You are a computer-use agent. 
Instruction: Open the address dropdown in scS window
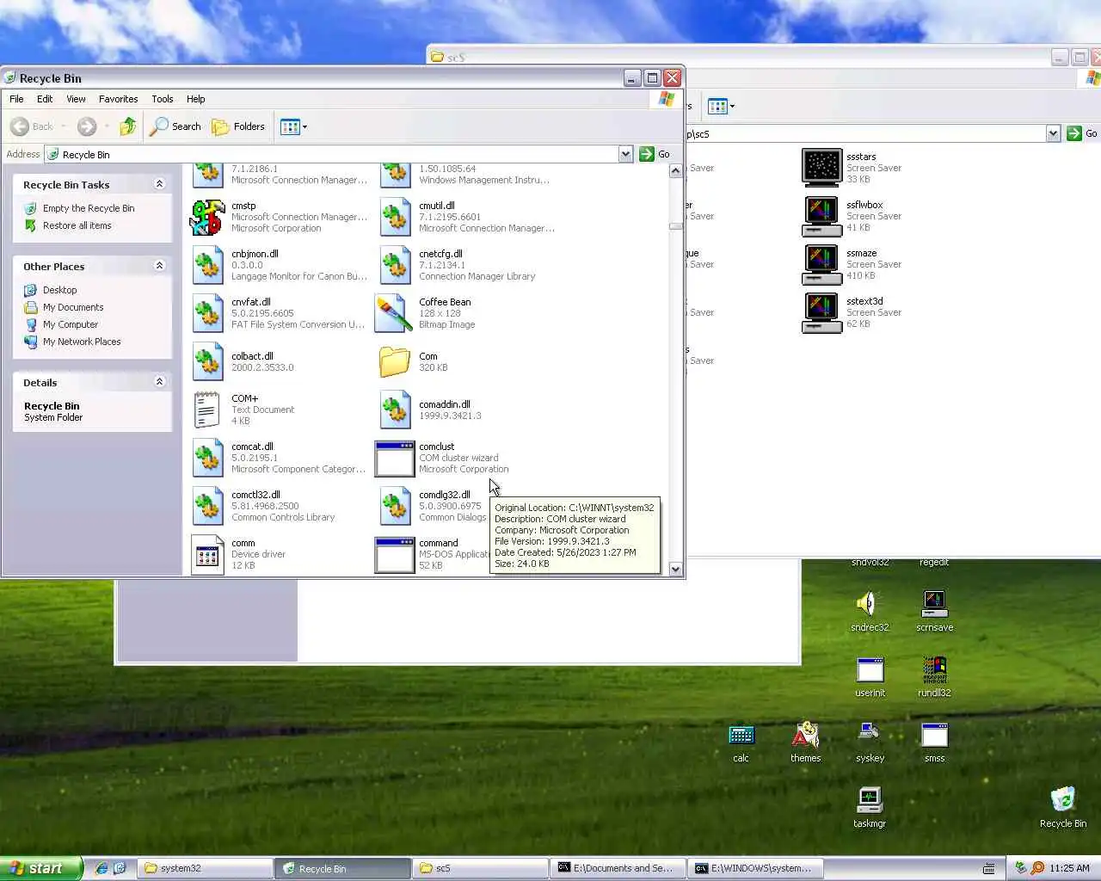click(x=1053, y=133)
